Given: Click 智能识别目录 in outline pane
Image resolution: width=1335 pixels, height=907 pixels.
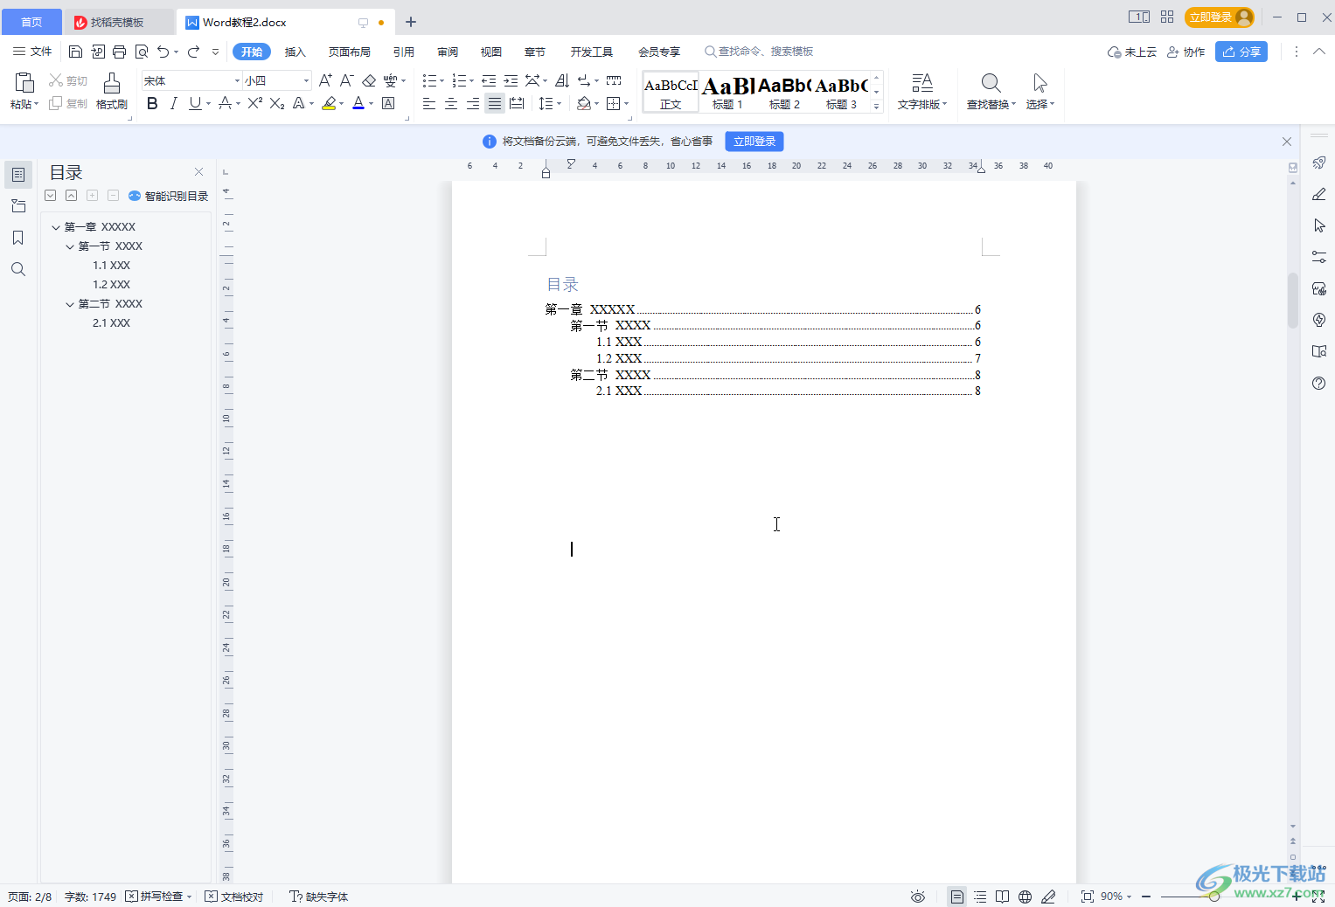Looking at the screenshot, I should coord(168,196).
